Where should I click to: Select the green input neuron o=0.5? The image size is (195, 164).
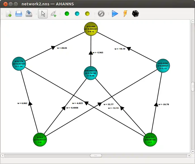click(x=40, y=140)
